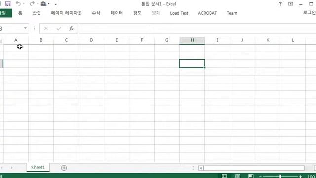This screenshot has height=178, width=316.
Task: Open the Sheet1 worksheet tab
Action: (38, 167)
